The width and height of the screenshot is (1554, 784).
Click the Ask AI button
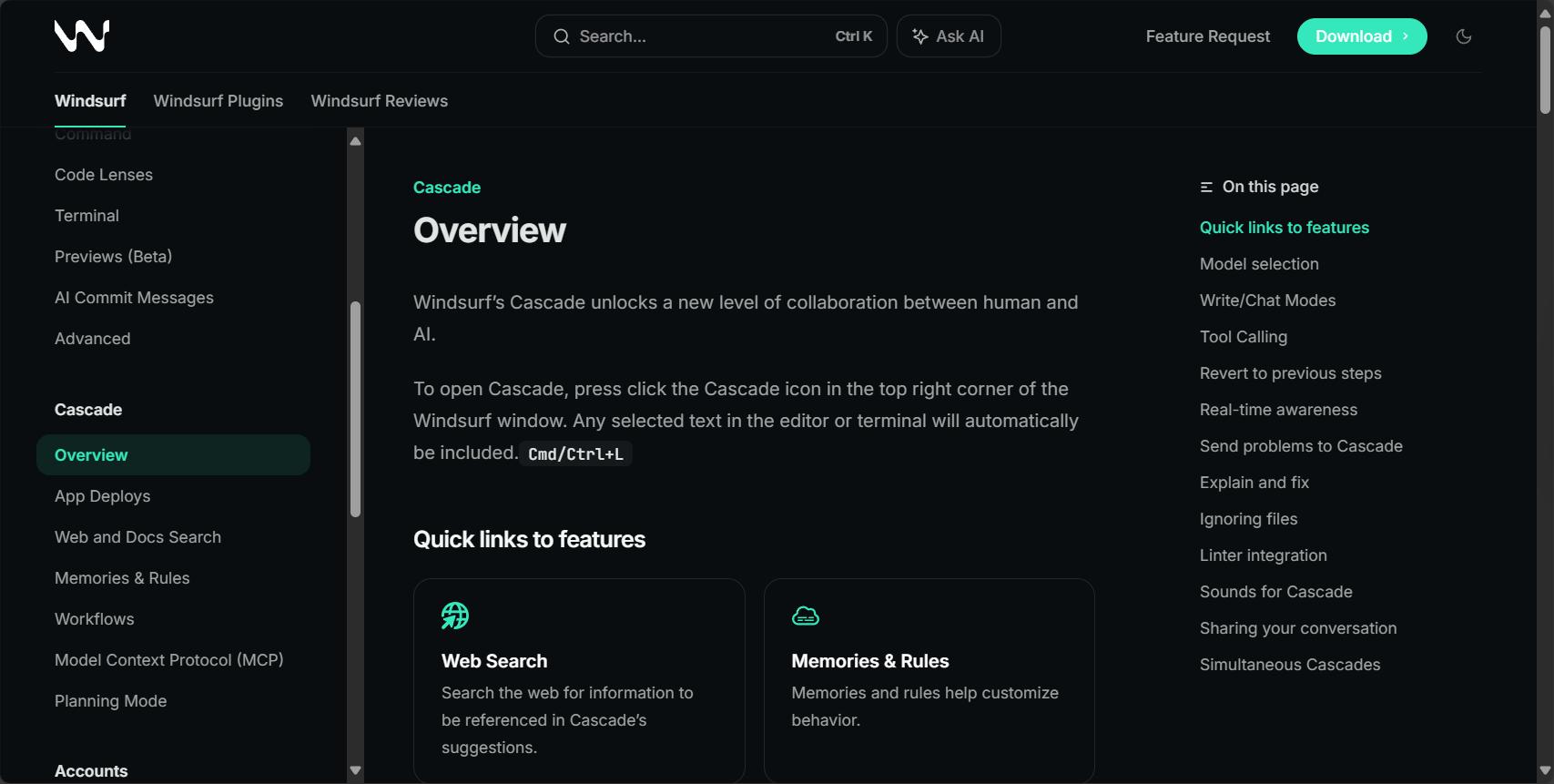point(949,36)
